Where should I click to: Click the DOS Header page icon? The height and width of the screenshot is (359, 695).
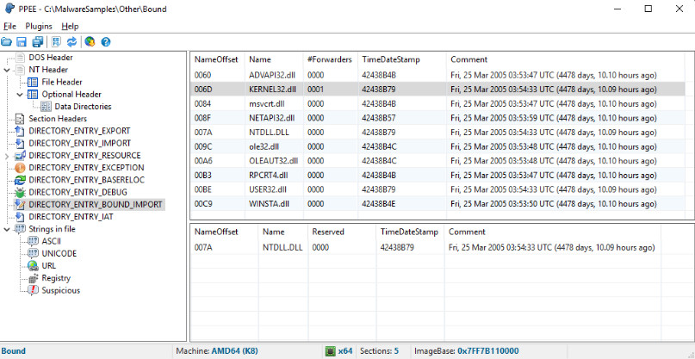(20, 58)
